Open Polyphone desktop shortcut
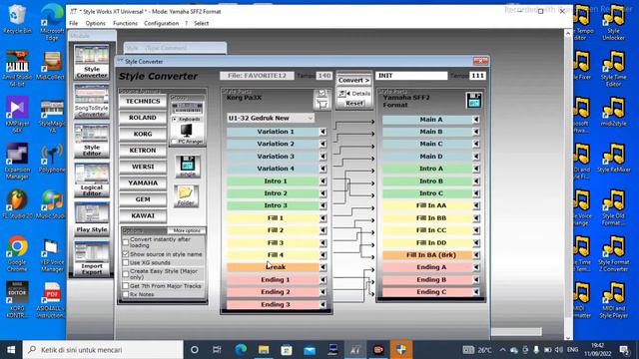Screen dimensions: 639x359 (x=52, y=158)
